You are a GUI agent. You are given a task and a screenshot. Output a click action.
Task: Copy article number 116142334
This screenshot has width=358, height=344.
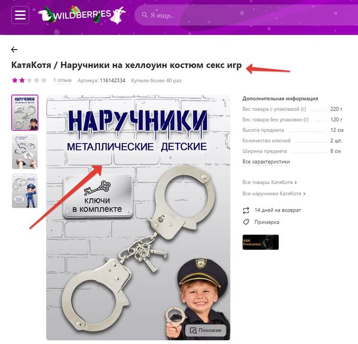pos(113,80)
